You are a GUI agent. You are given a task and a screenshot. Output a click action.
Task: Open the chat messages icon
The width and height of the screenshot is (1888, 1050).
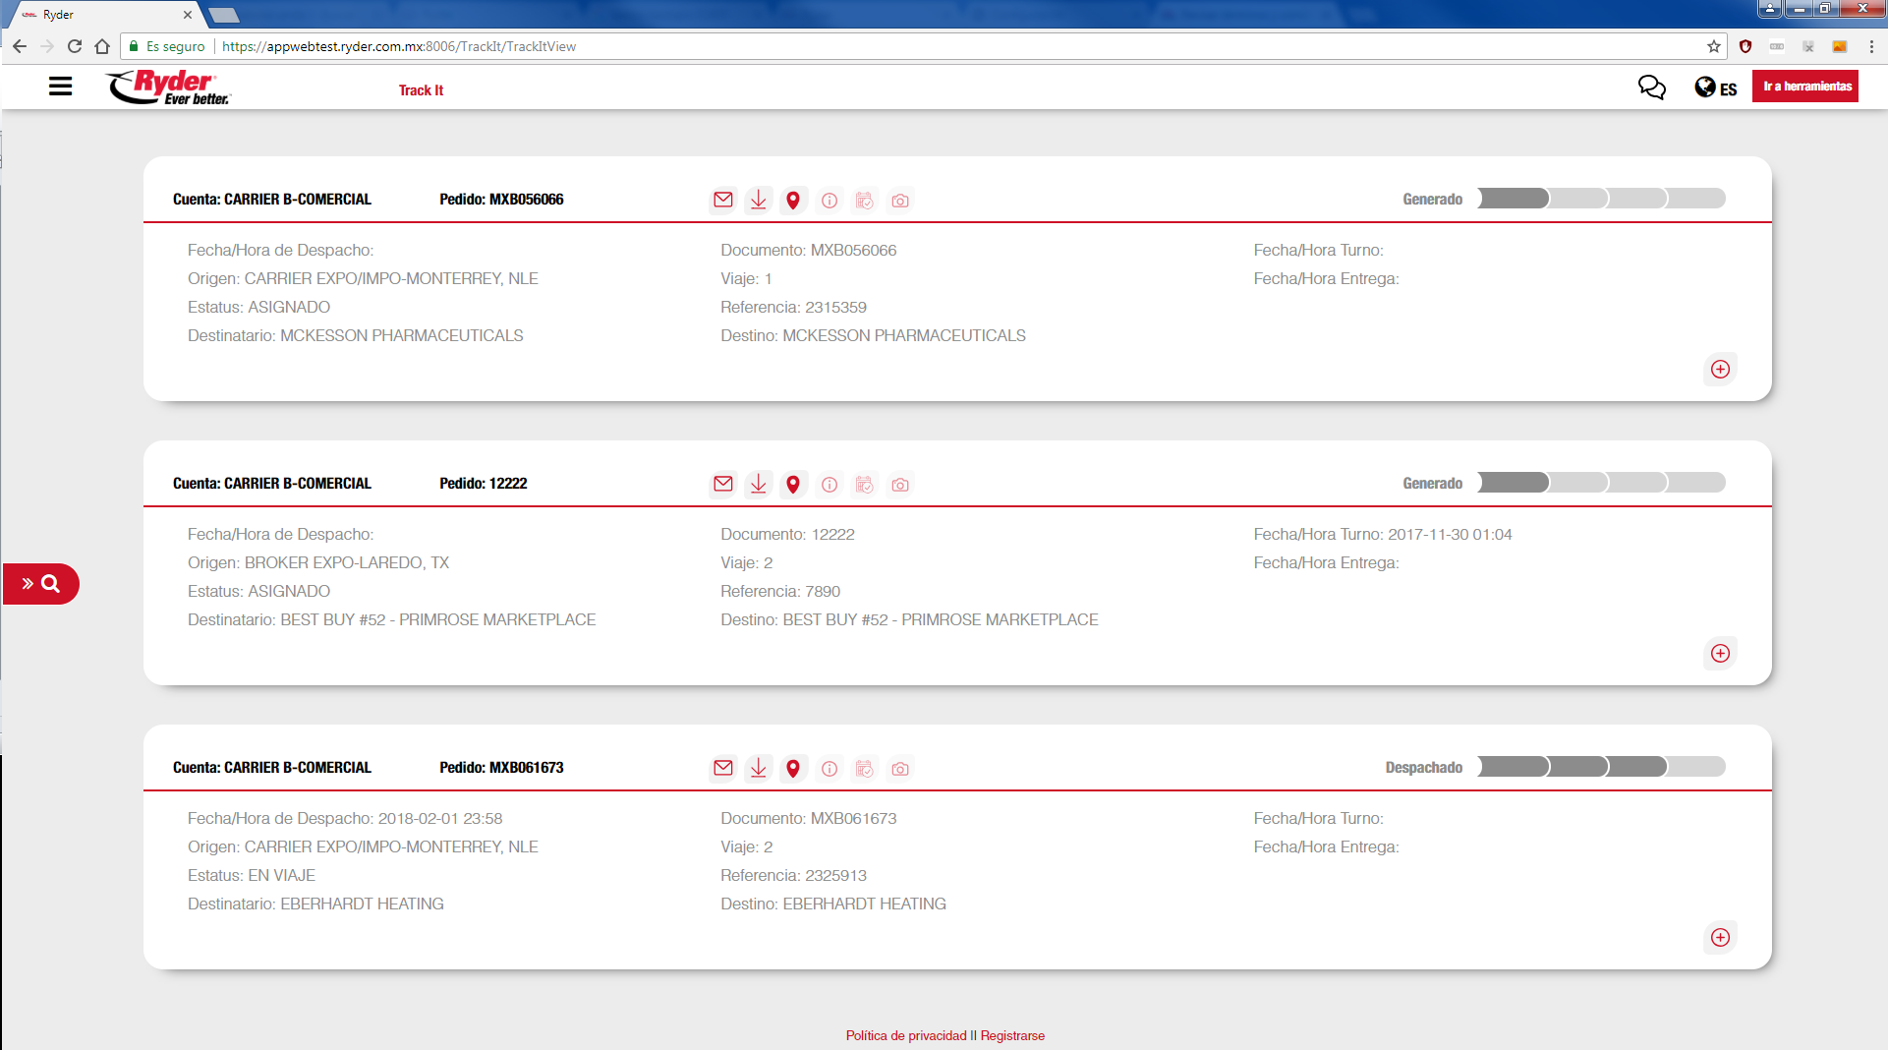1652,87
